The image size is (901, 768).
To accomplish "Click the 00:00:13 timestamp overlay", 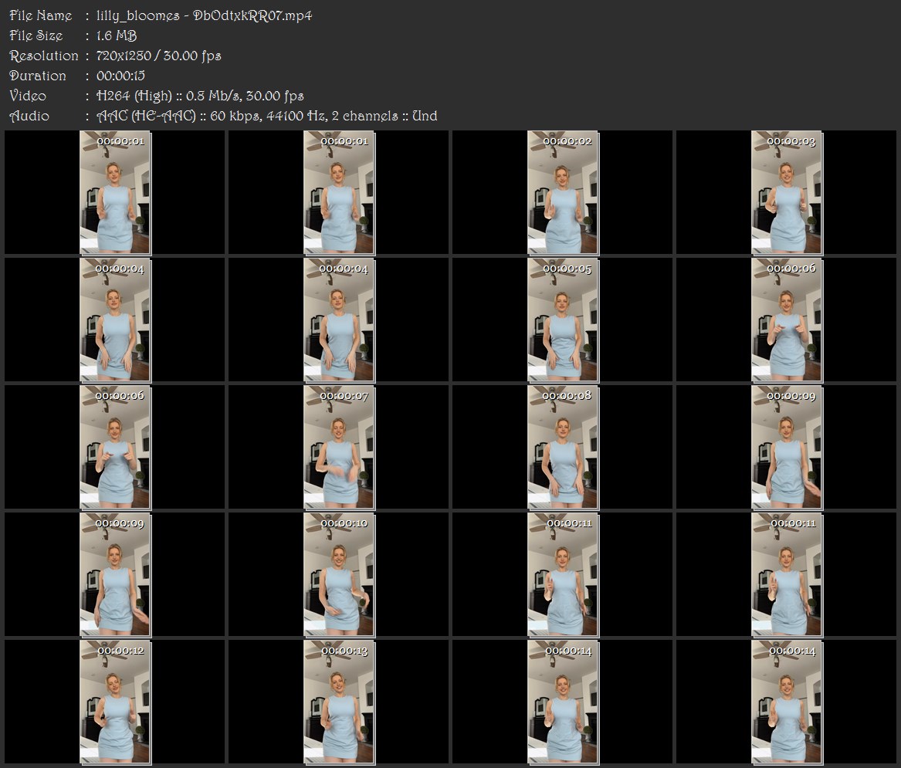I will click(344, 651).
